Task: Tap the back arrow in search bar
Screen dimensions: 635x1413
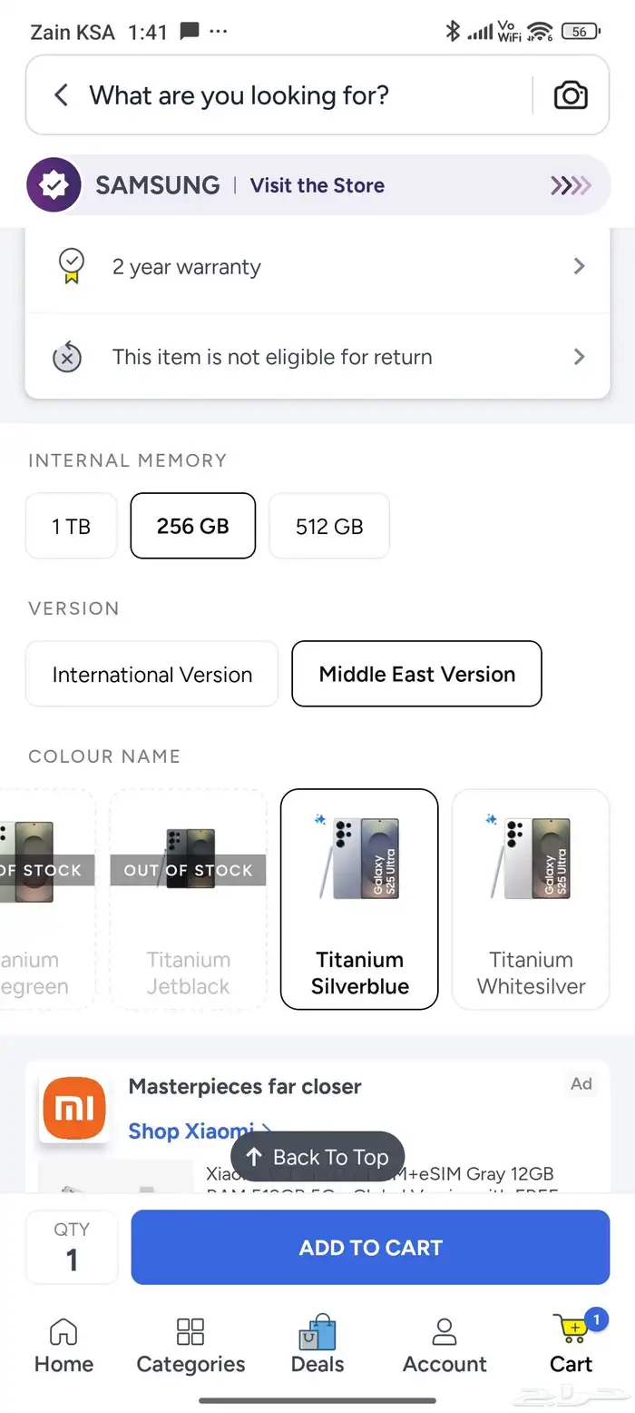Action: (x=61, y=95)
